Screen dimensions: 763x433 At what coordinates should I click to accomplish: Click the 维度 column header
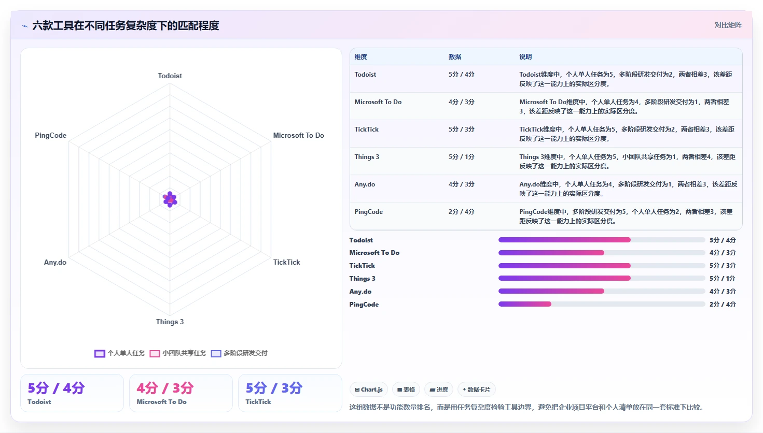361,57
